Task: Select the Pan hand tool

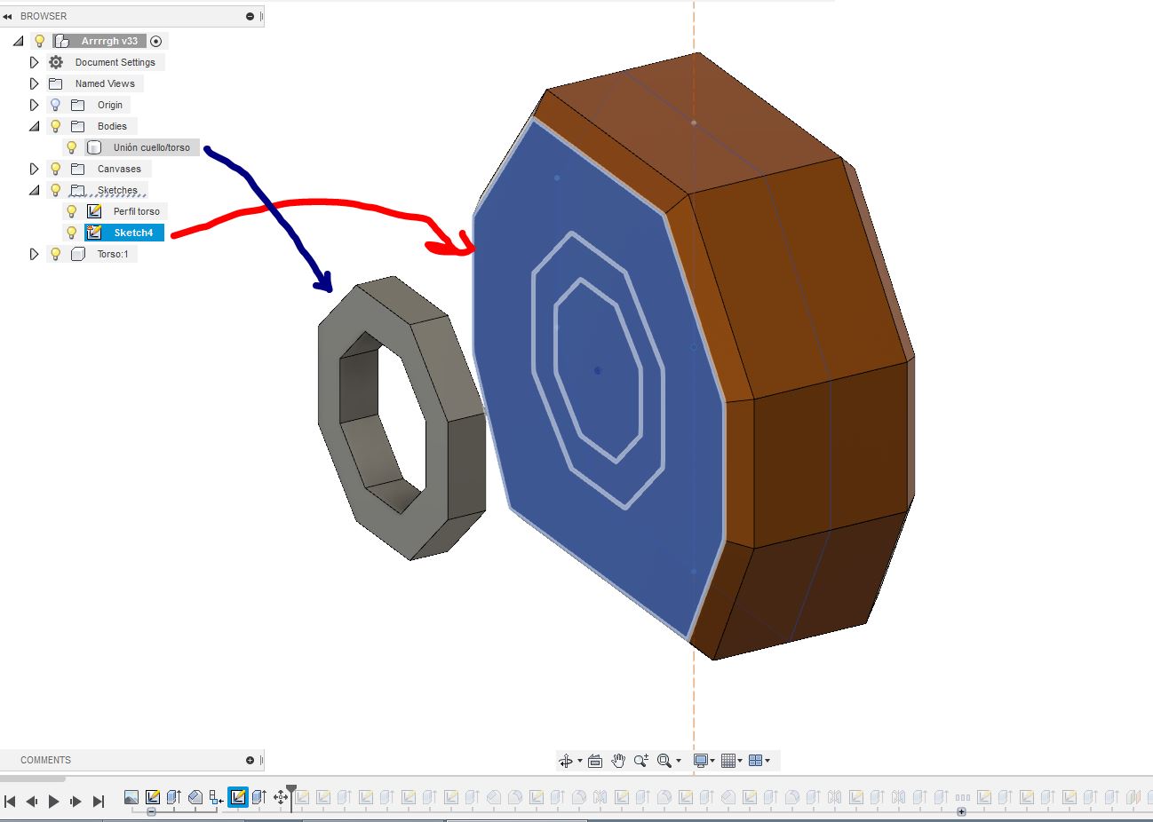Action: (x=618, y=761)
